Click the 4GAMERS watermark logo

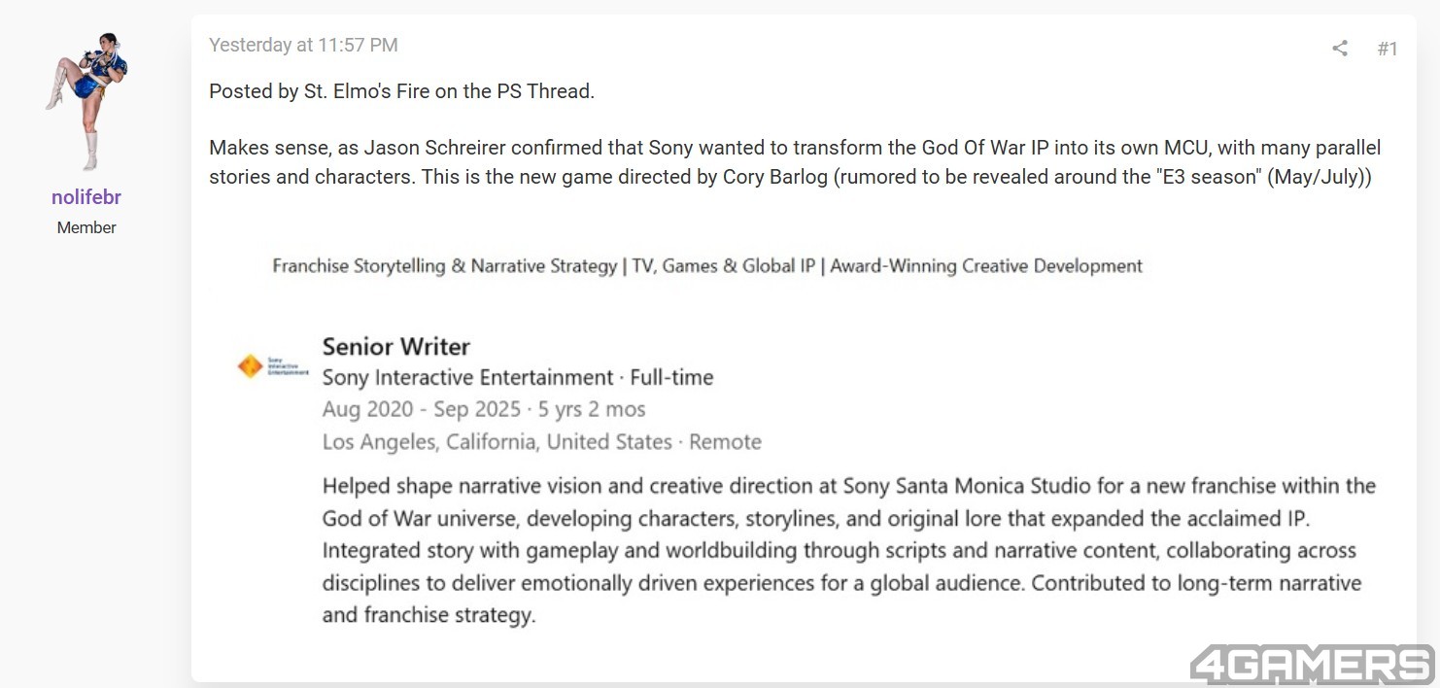pyautogui.click(x=1312, y=666)
